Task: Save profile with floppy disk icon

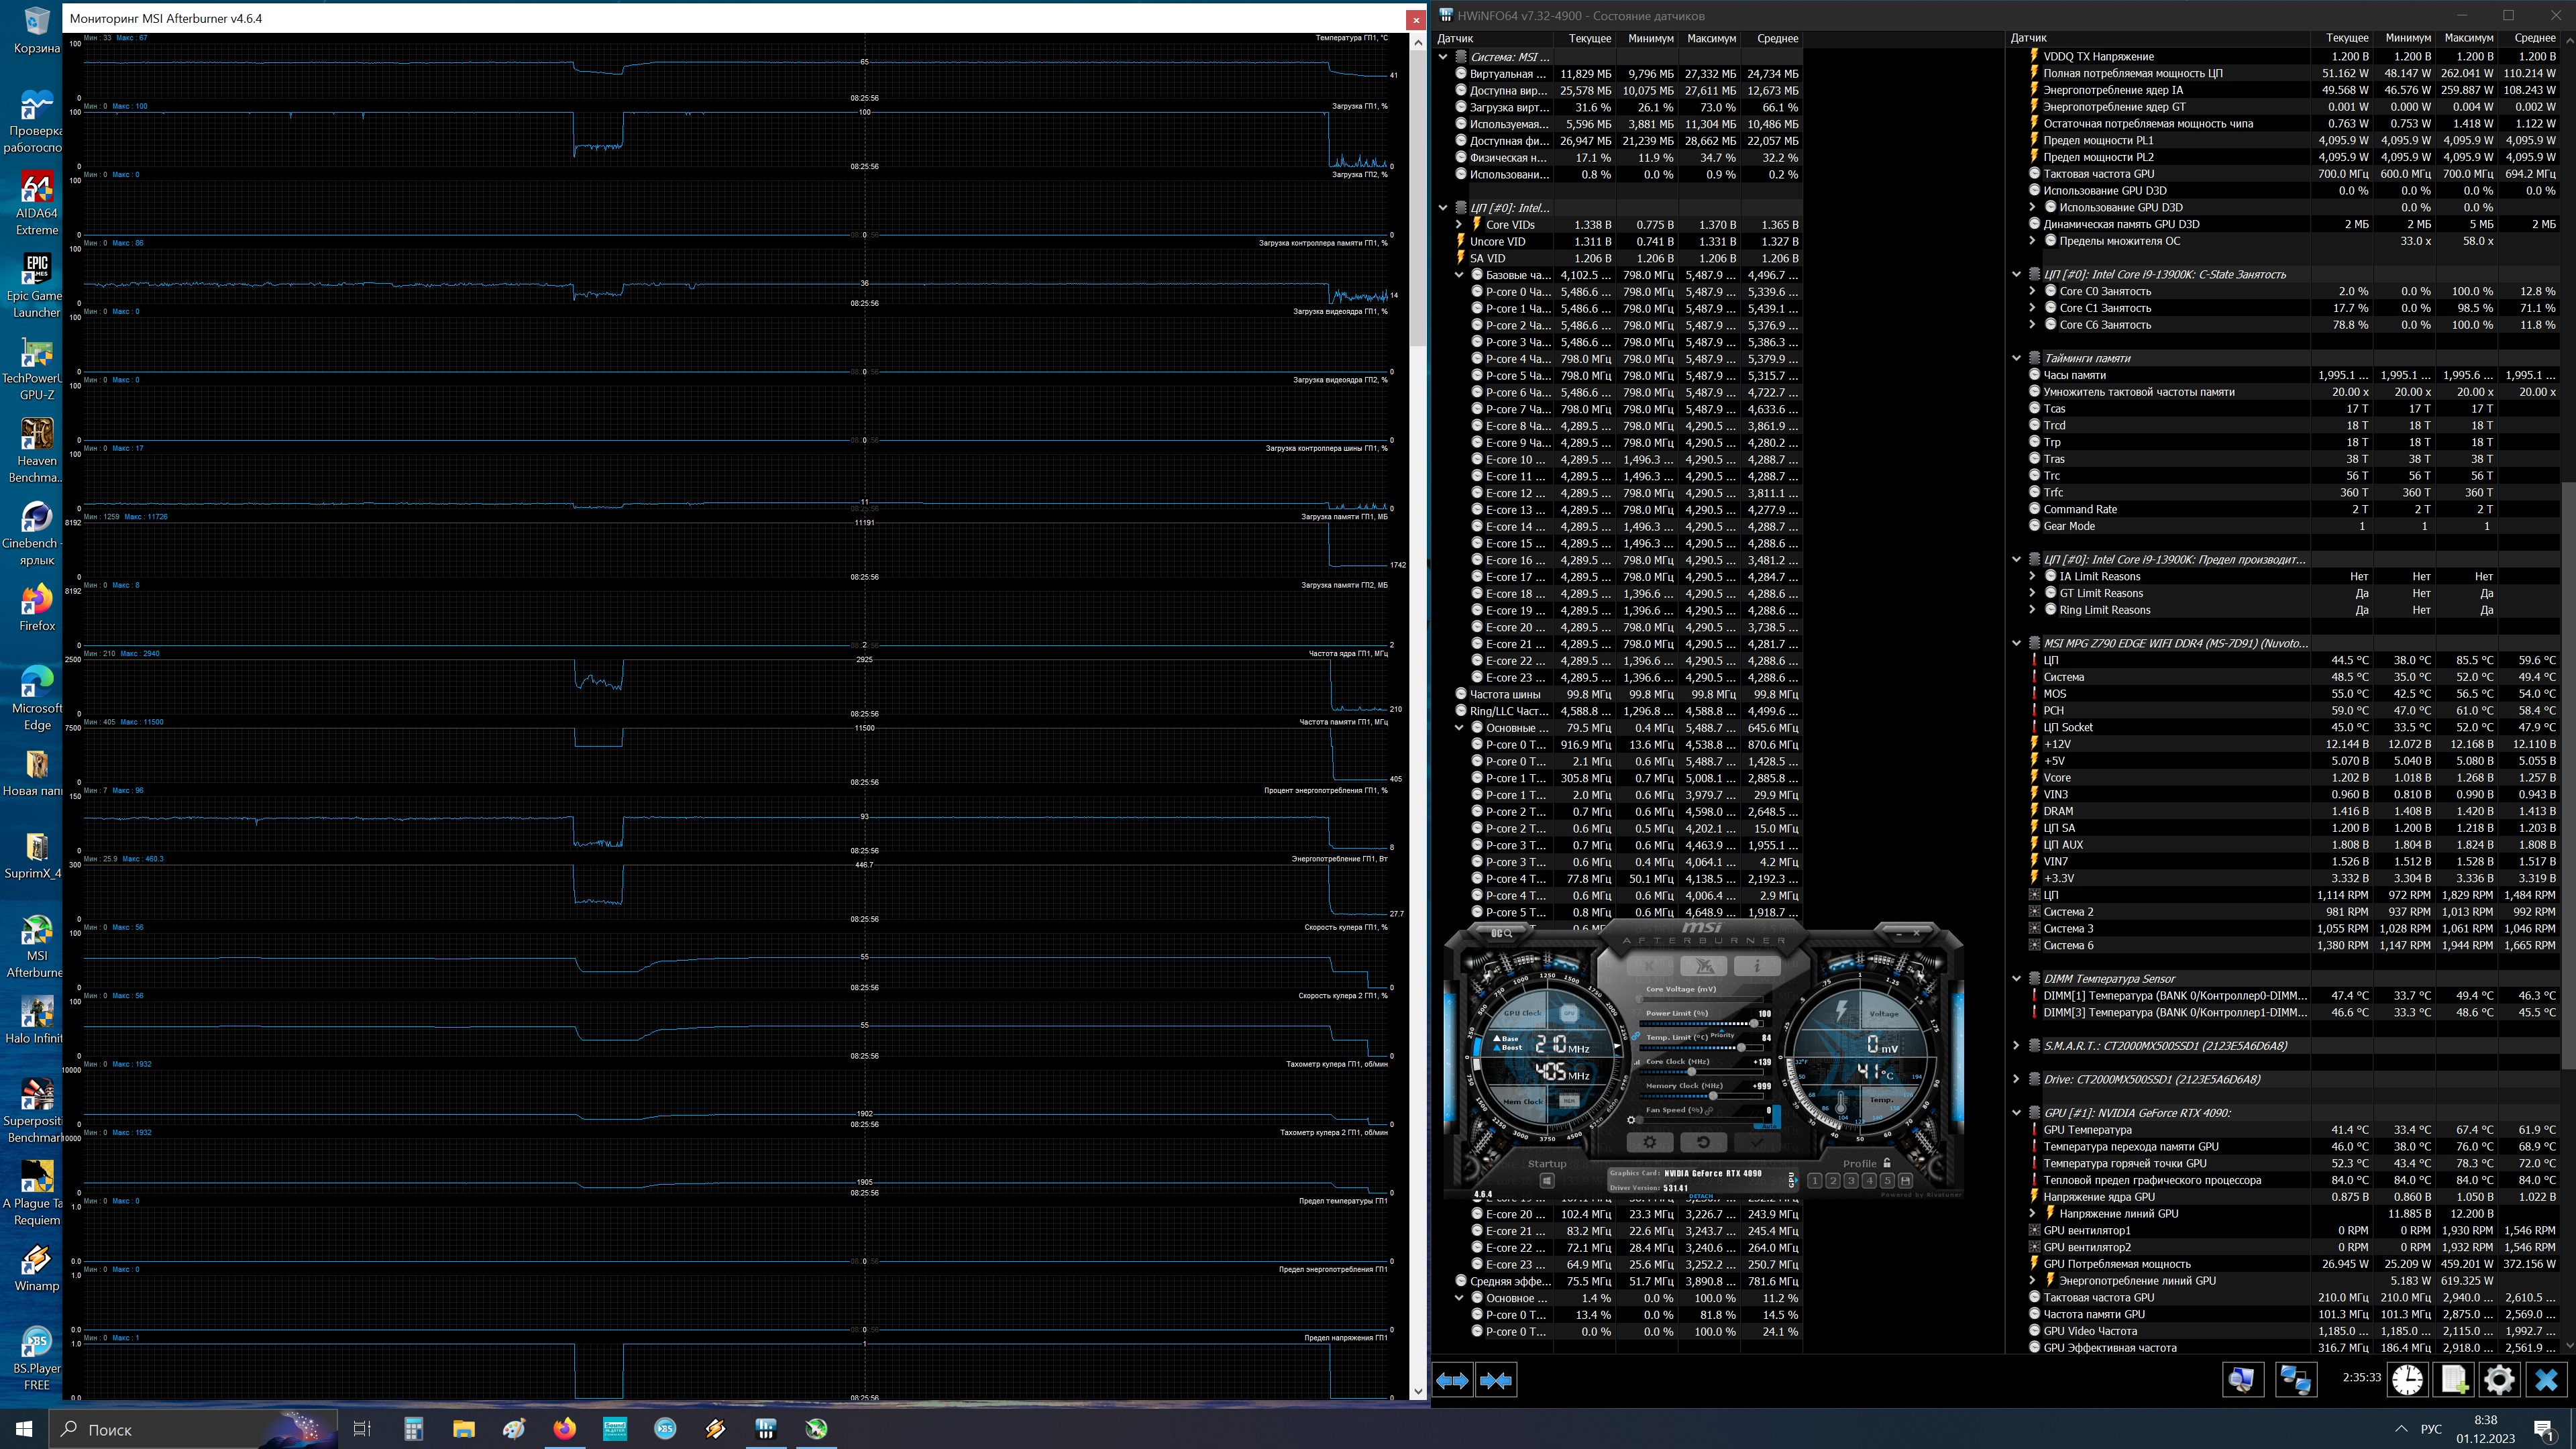Action: [1905, 1181]
